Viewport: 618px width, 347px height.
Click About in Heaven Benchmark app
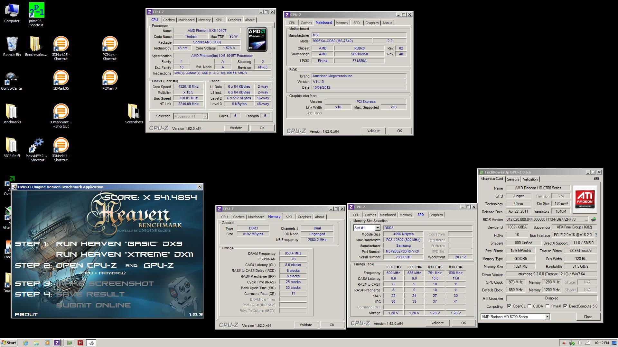click(x=26, y=315)
